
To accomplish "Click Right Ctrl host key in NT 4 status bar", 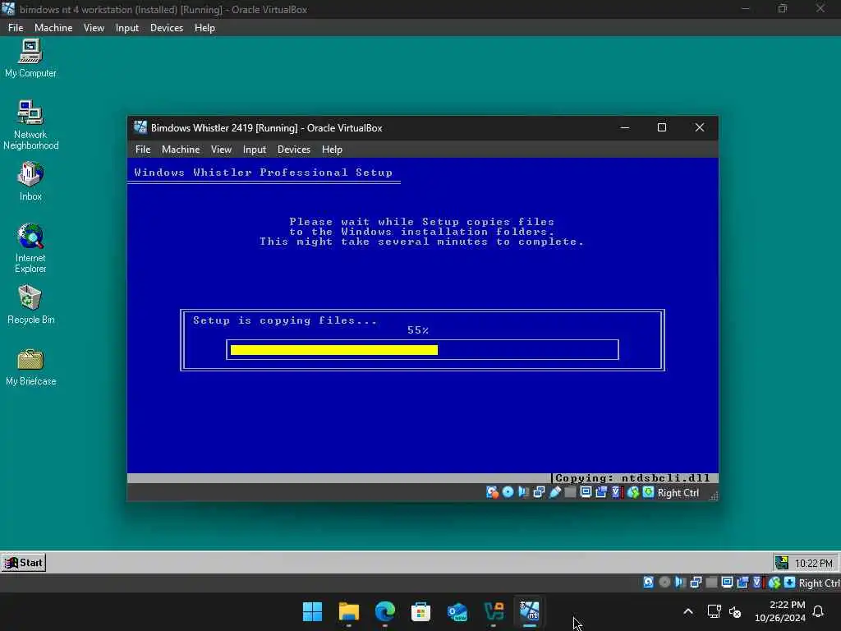I will tap(819, 583).
